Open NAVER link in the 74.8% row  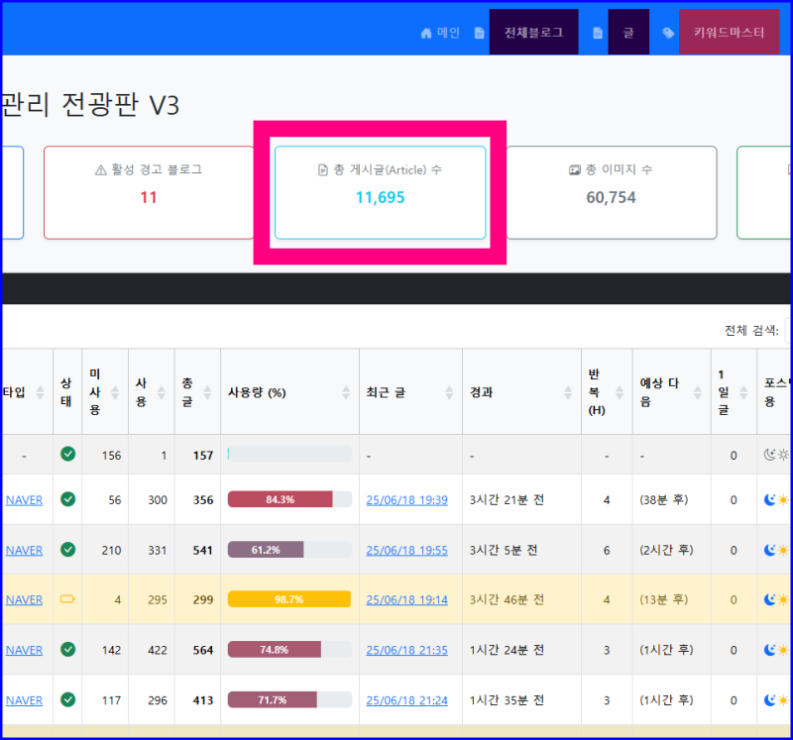pos(24,650)
